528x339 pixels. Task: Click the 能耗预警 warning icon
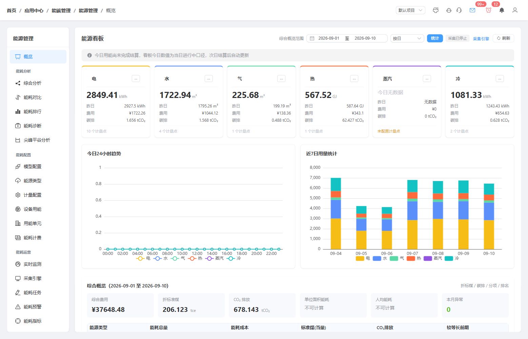(x=18, y=307)
